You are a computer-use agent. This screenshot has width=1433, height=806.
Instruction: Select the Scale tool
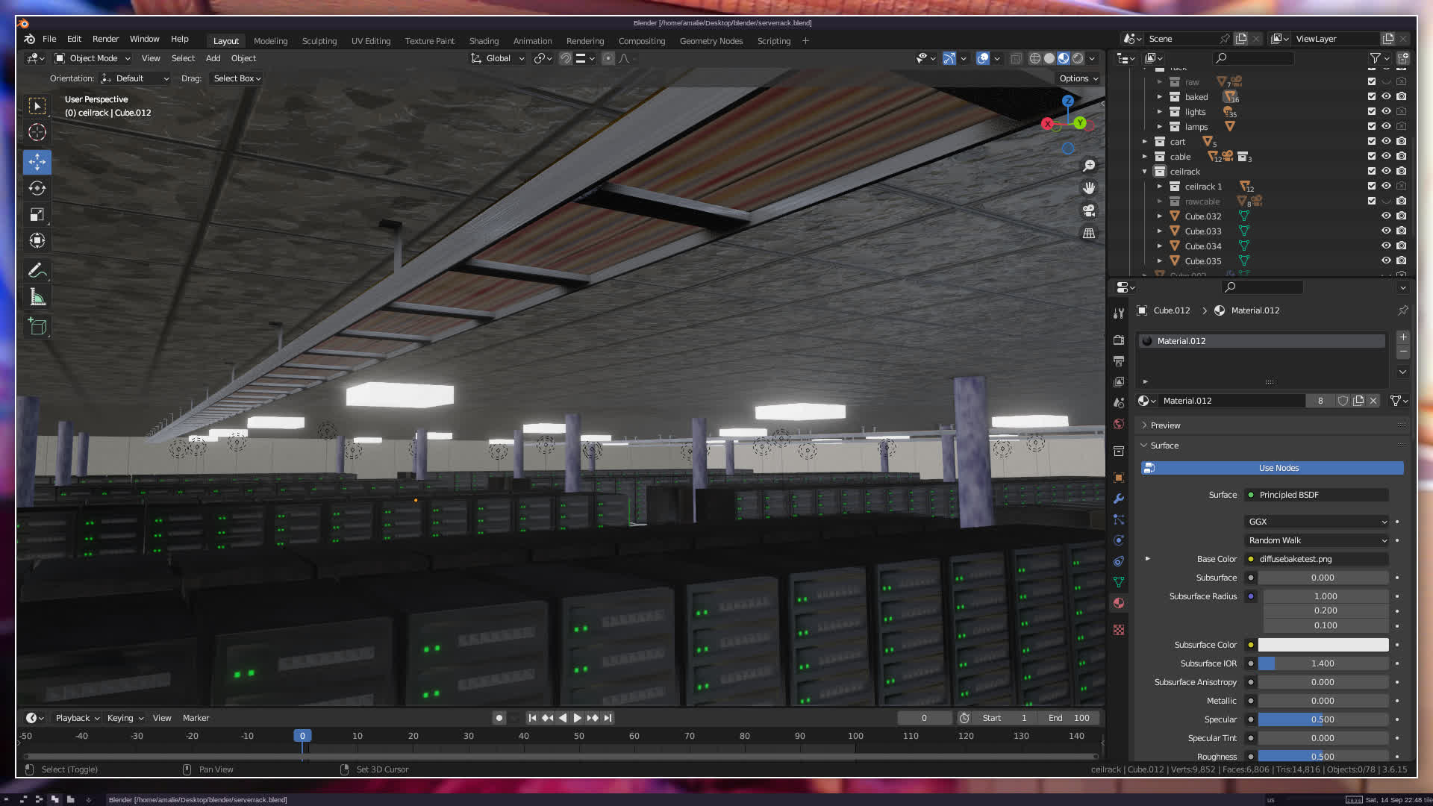pos(37,215)
